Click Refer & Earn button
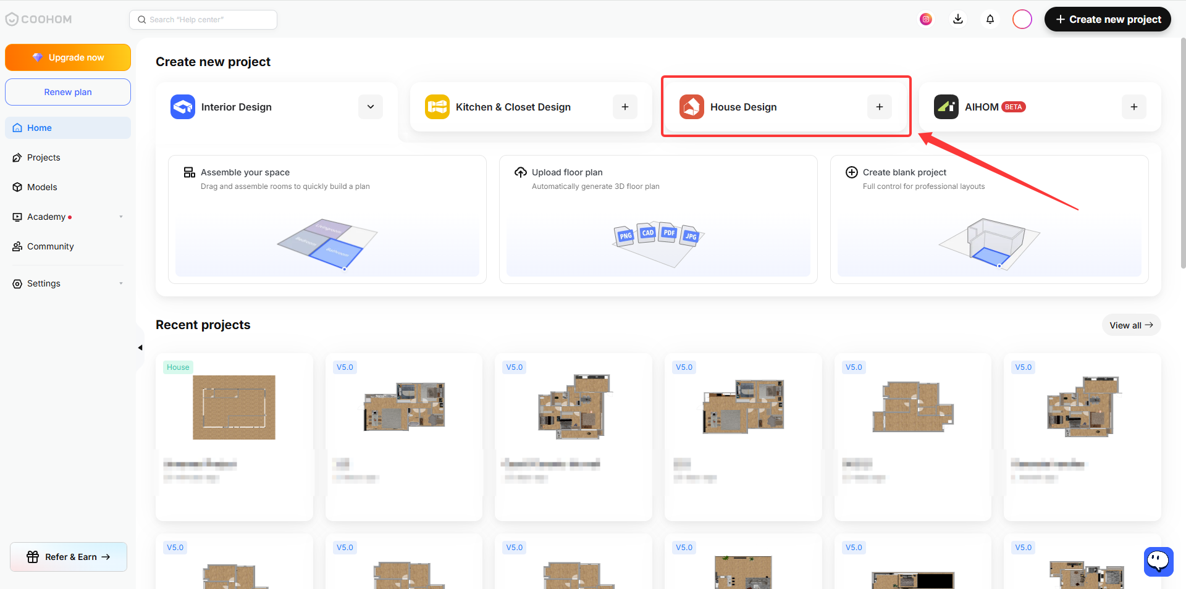The image size is (1186, 589). tap(69, 557)
